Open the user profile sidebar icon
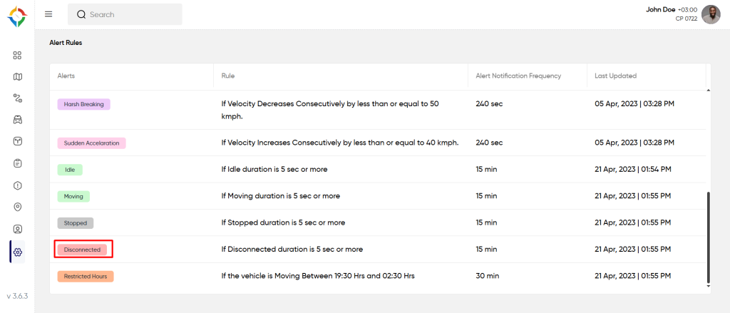 [x=18, y=230]
